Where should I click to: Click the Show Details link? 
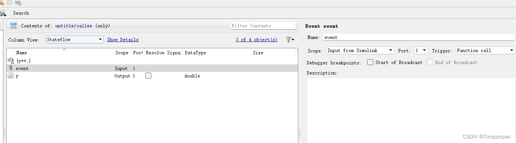[x=123, y=40]
